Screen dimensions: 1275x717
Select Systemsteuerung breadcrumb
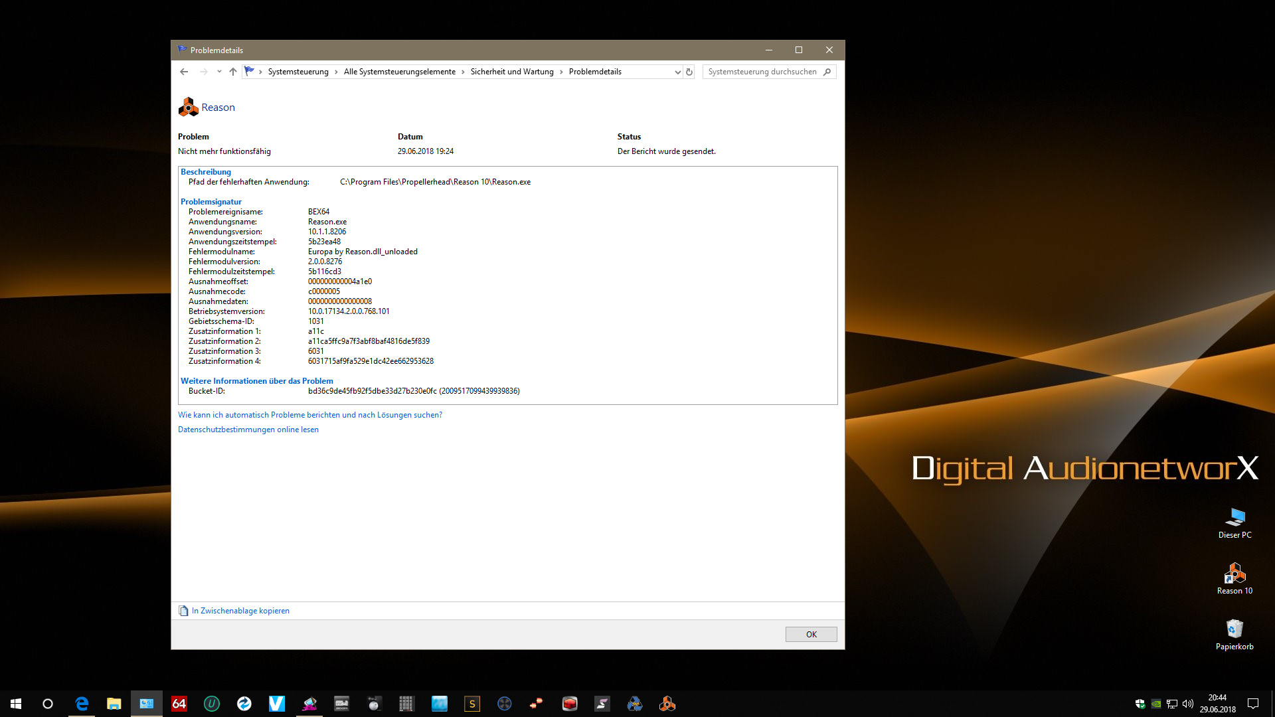coord(298,72)
